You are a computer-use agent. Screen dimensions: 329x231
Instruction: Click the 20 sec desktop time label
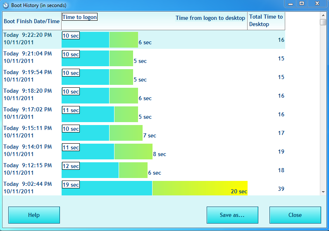239,192
